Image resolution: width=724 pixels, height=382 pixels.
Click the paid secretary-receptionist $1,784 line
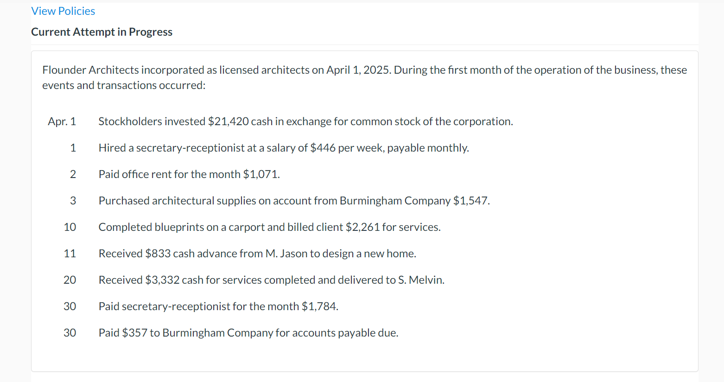click(218, 306)
